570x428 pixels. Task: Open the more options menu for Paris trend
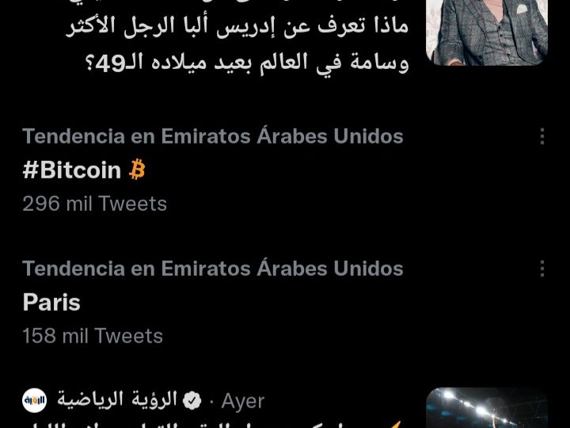point(542,269)
